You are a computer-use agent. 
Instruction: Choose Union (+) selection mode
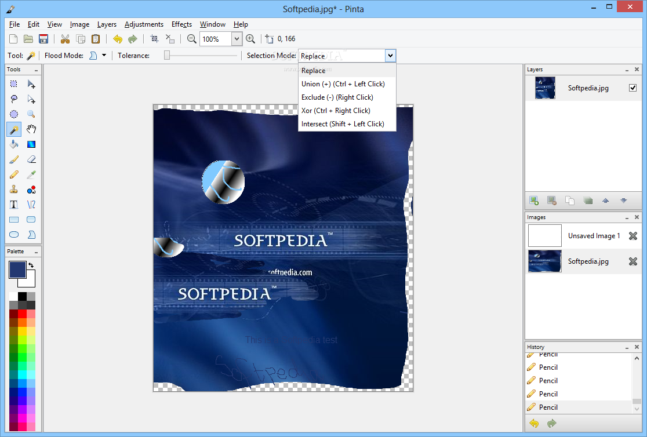click(x=347, y=84)
